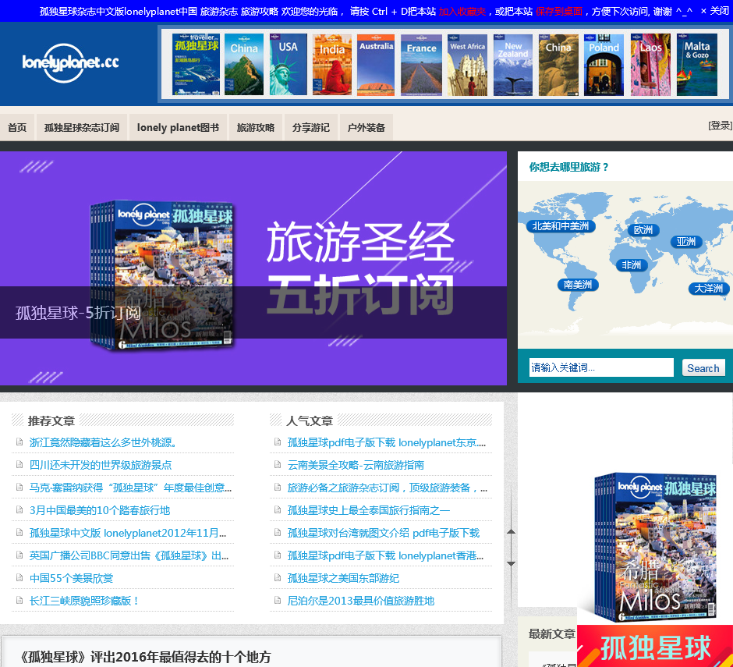The image size is (733, 667).
Task: Open article 中国55个美景欣赏
Action: coord(71,578)
